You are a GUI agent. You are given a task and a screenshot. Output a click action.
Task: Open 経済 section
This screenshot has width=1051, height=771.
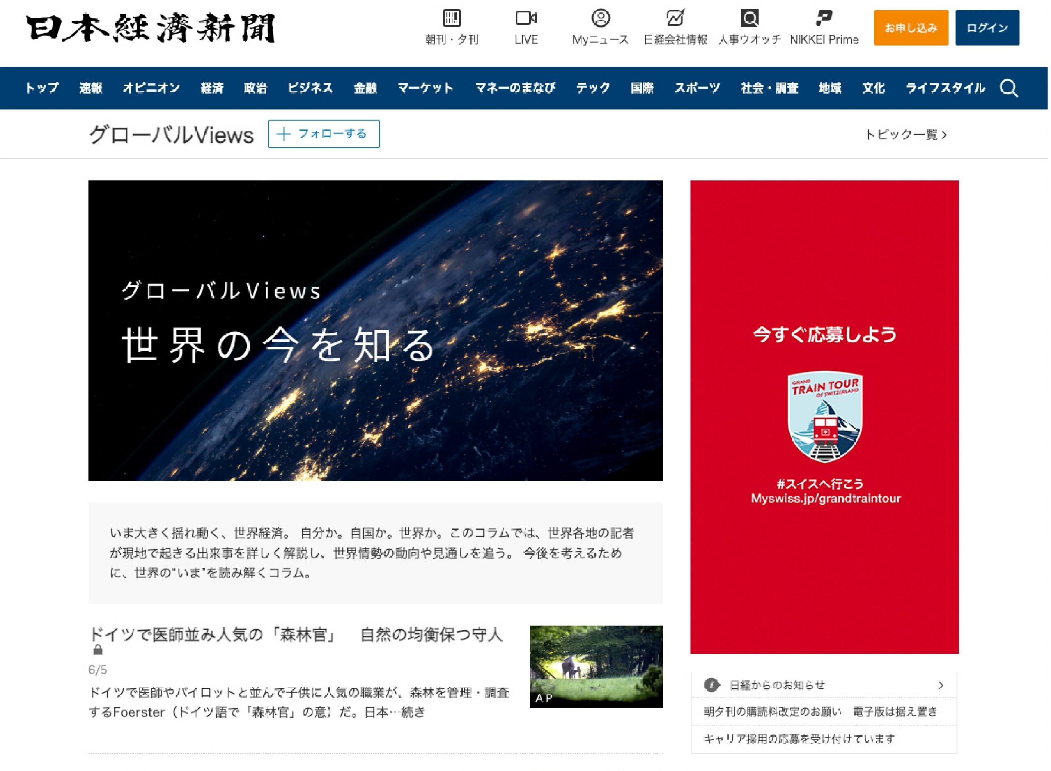point(212,88)
